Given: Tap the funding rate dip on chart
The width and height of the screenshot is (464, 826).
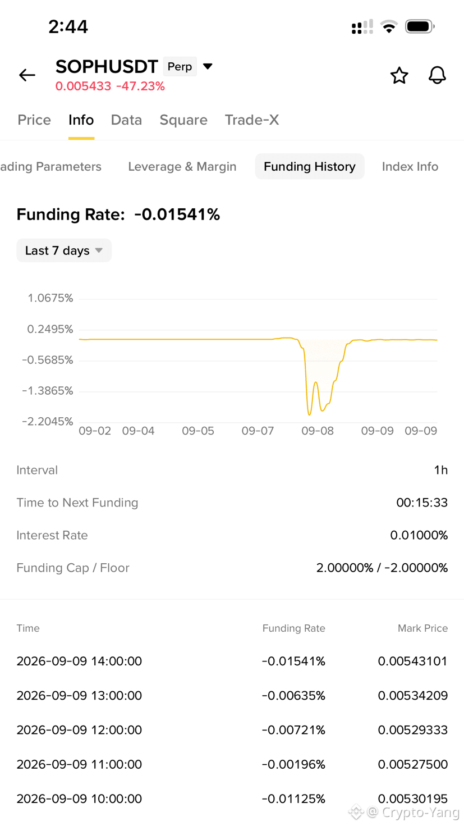Looking at the screenshot, I should [310, 414].
